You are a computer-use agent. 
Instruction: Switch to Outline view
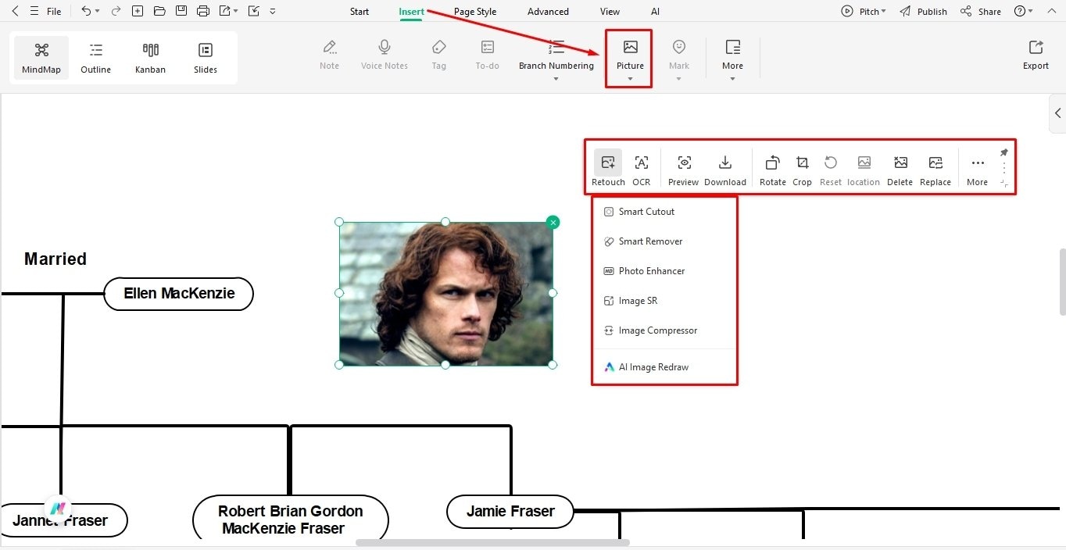(x=95, y=56)
